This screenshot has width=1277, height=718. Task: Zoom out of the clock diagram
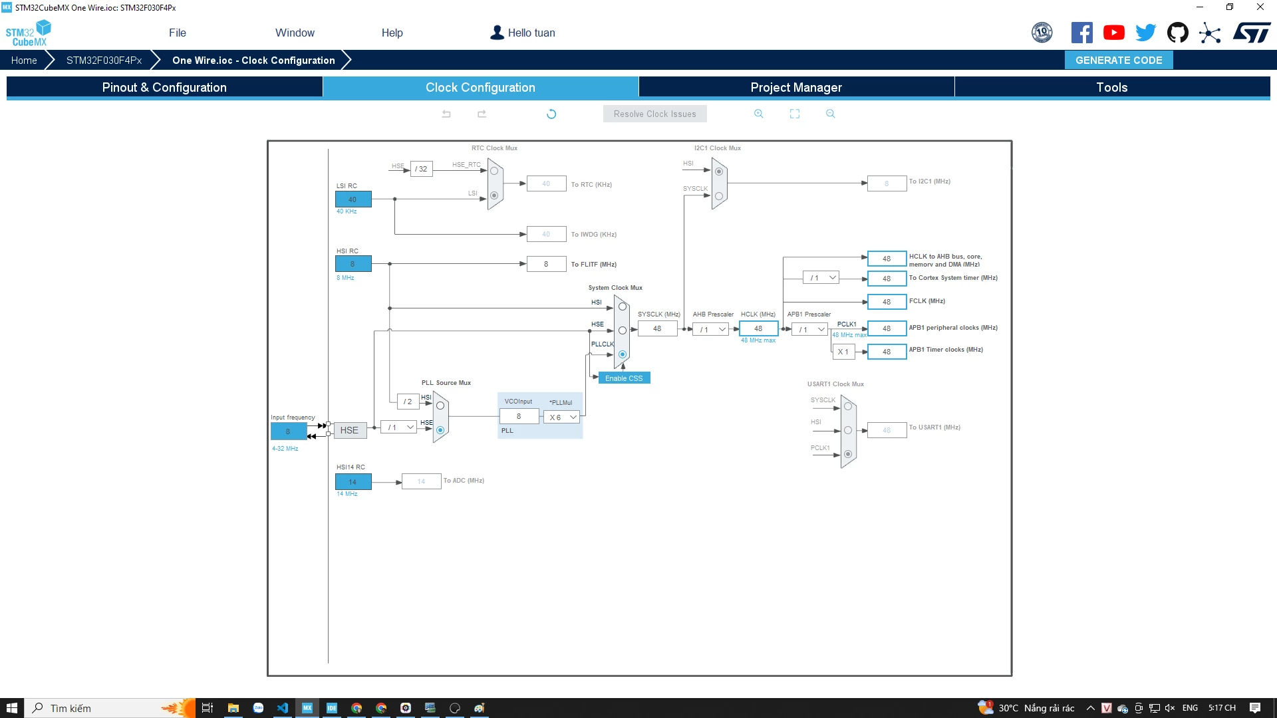tap(831, 114)
